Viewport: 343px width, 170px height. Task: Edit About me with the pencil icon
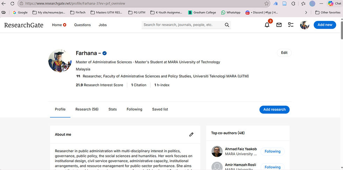(191, 135)
